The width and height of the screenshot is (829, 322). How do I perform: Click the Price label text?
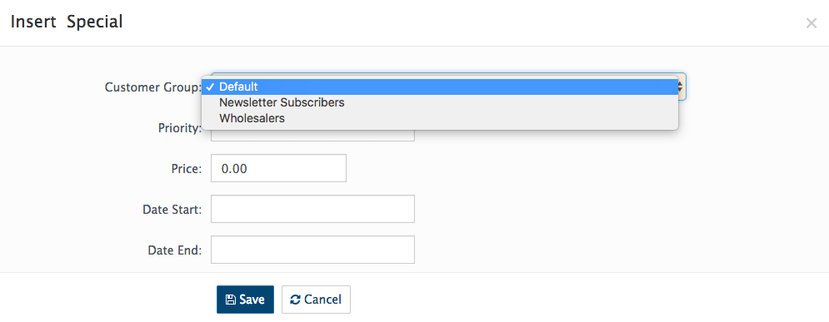[187, 169]
